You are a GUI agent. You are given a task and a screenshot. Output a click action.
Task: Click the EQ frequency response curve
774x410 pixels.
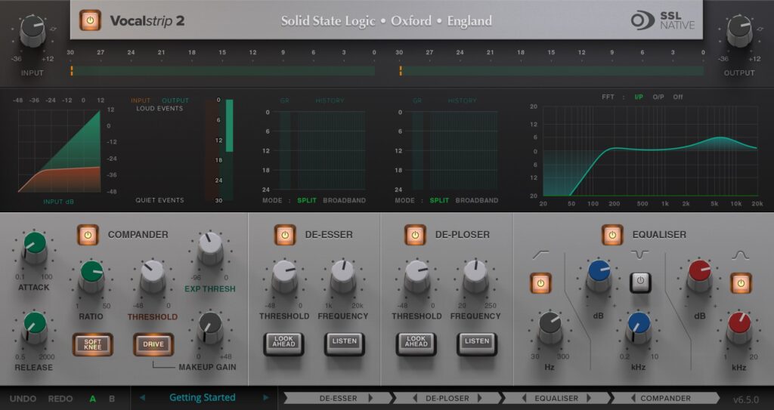coord(651,151)
